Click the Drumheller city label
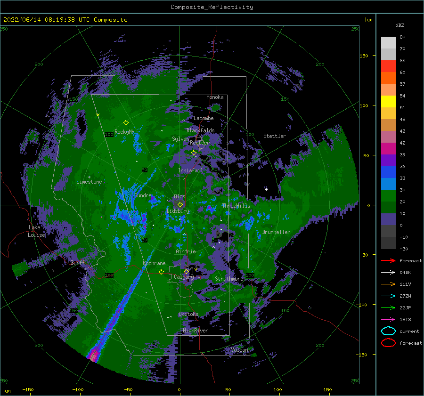Image resolution: width=424 pixels, height=396 pixels. point(276,232)
